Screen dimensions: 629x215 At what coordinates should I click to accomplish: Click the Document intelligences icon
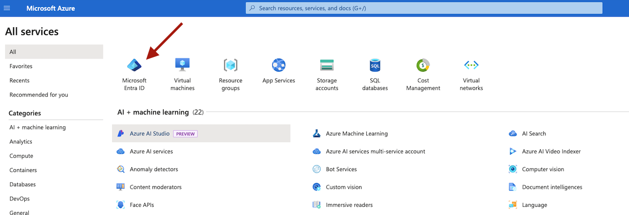coord(513,187)
